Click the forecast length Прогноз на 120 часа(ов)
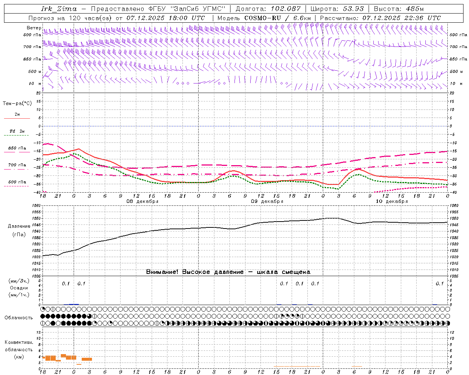The width and height of the screenshot is (469, 375). (x=70, y=18)
